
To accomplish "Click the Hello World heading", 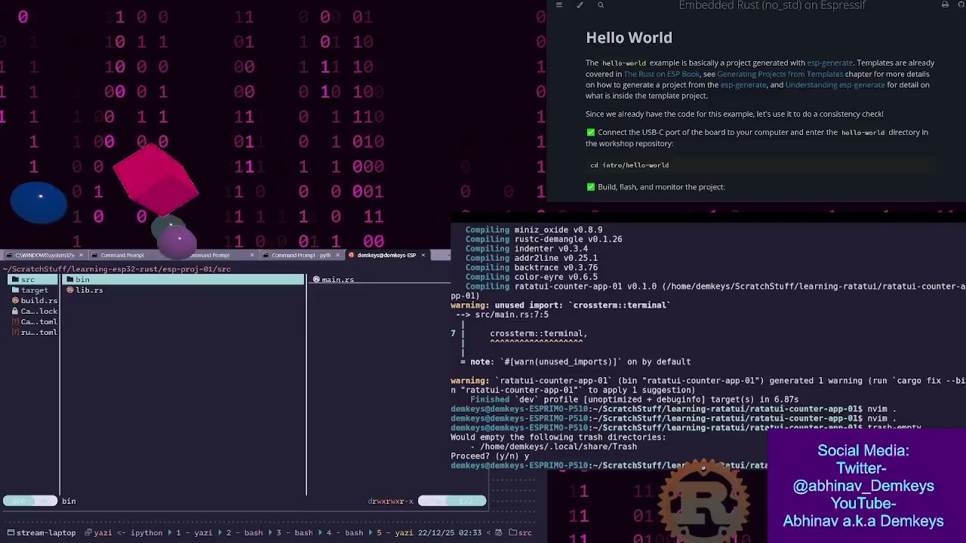I will pos(629,38).
